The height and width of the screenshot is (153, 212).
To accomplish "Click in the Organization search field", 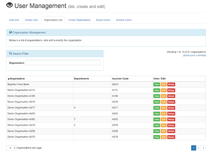I will [63, 63].
